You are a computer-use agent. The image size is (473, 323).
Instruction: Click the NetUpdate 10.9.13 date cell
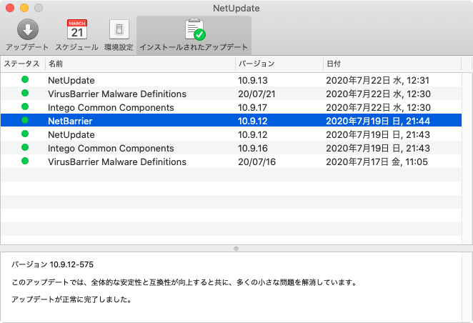coord(377,80)
